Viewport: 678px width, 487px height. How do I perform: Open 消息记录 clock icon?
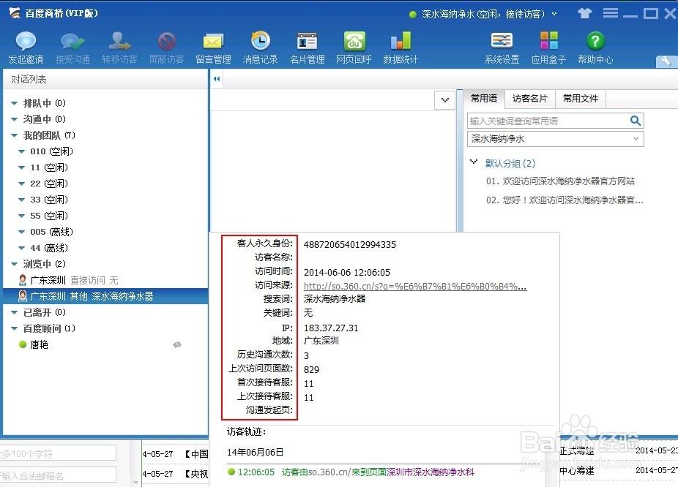(261, 41)
